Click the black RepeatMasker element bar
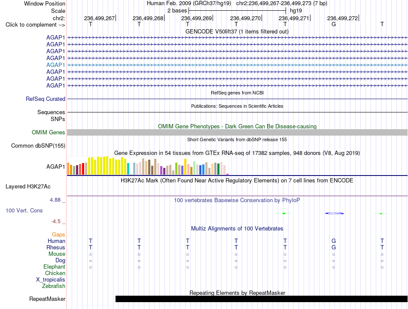 [261, 299]
